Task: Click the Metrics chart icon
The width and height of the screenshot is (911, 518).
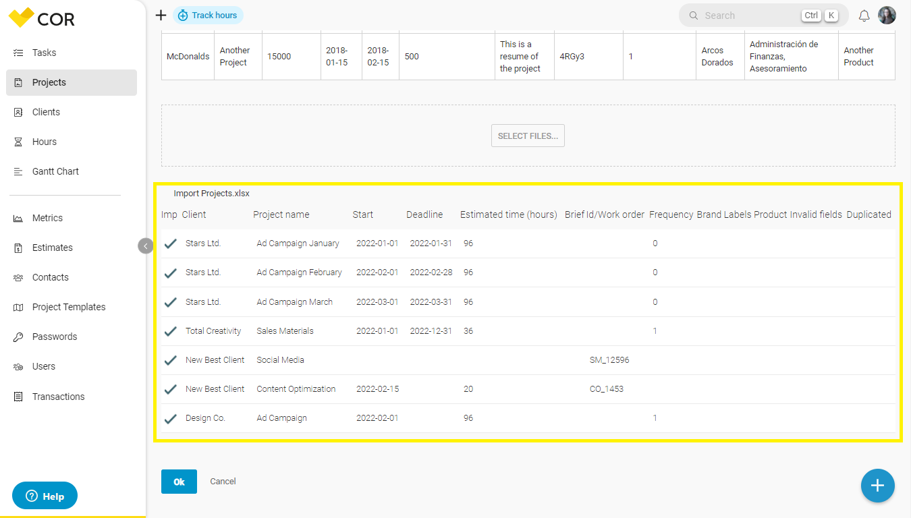Action: point(18,218)
